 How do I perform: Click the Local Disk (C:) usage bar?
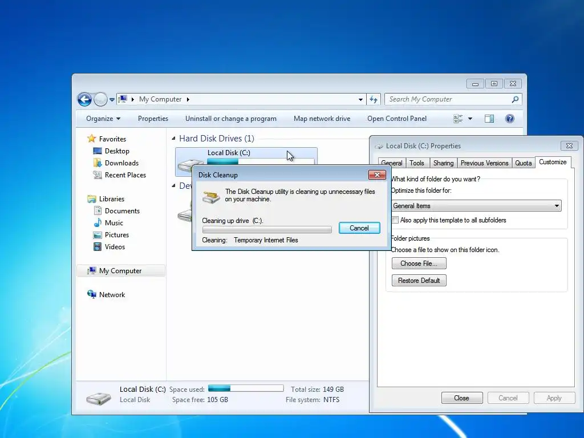(x=260, y=161)
